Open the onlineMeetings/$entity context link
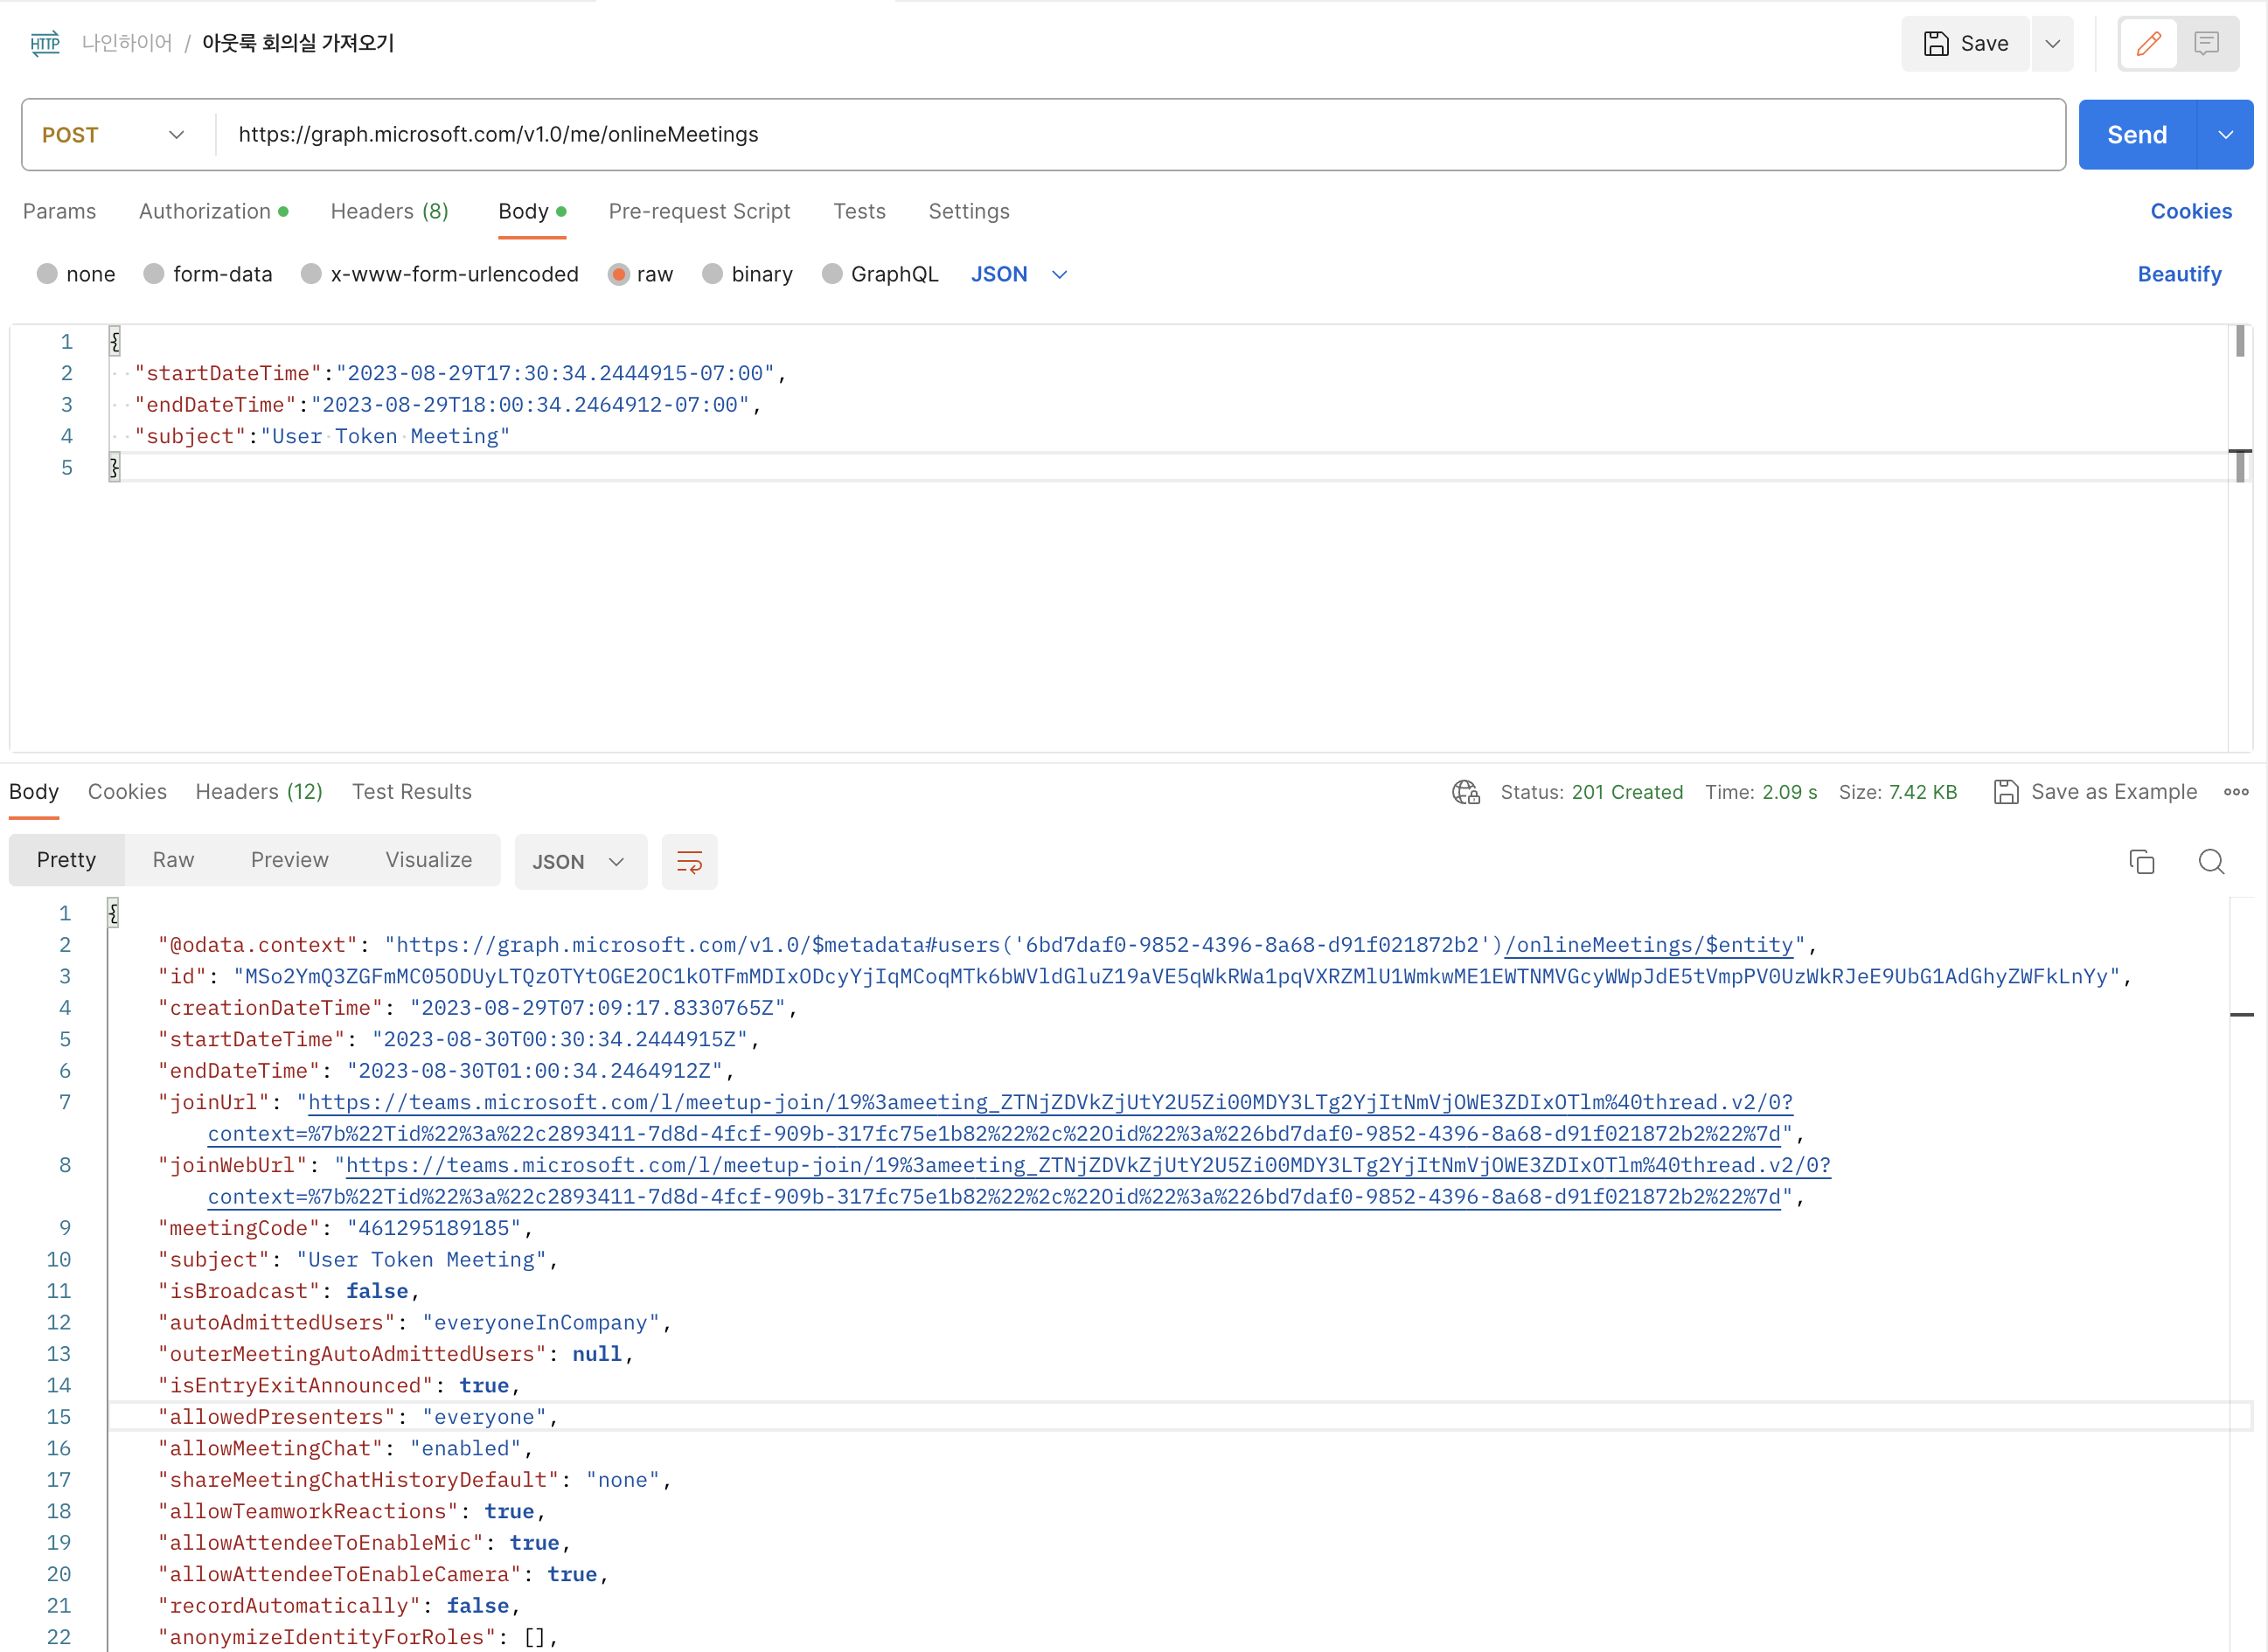 [x=1649, y=945]
